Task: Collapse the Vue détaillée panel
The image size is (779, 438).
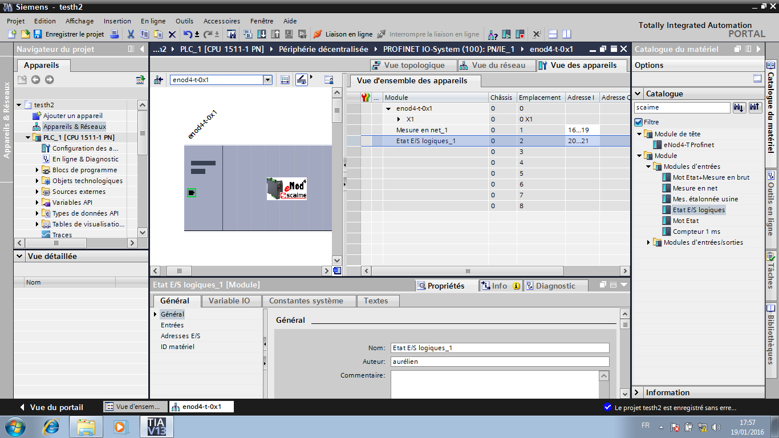Action: (20, 257)
